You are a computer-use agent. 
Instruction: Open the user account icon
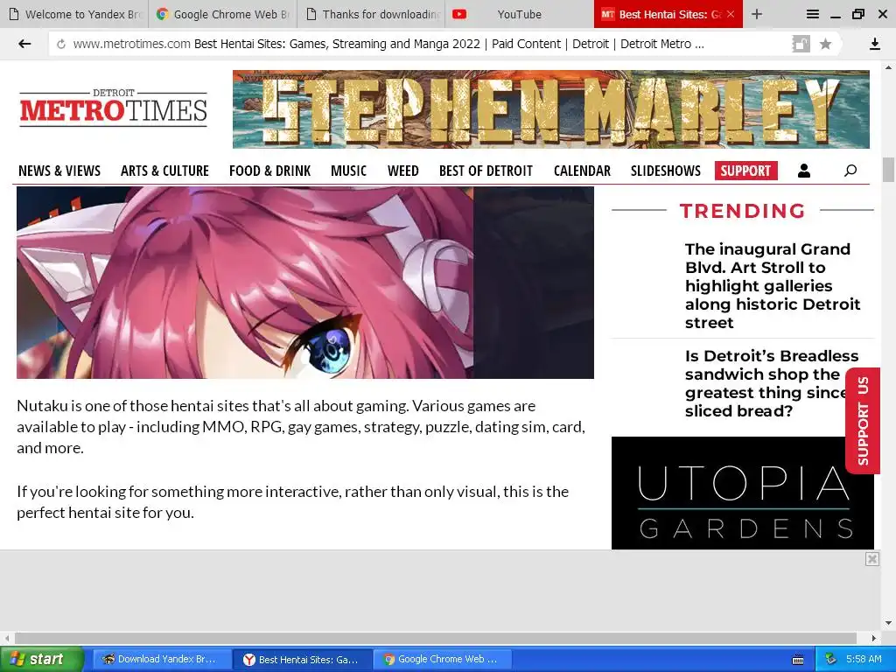[x=804, y=171]
